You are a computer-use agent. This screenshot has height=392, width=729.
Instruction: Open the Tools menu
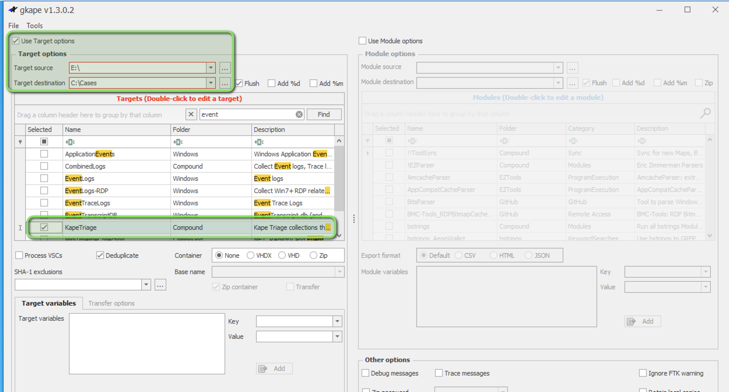click(34, 26)
